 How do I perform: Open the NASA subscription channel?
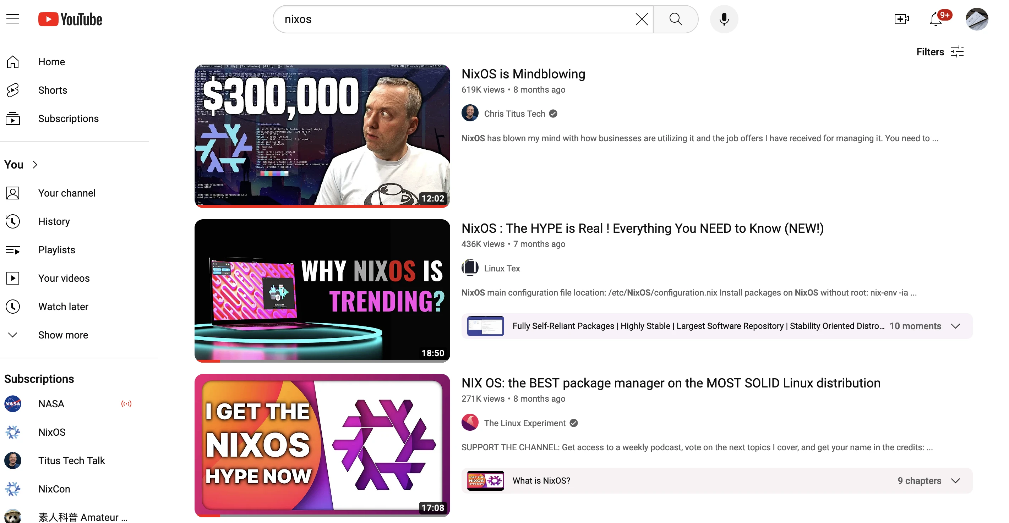pos(51,403)
